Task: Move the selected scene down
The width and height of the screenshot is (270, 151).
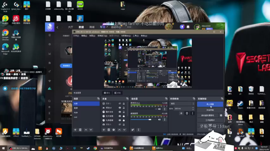Action: click(x=91, y=130)
